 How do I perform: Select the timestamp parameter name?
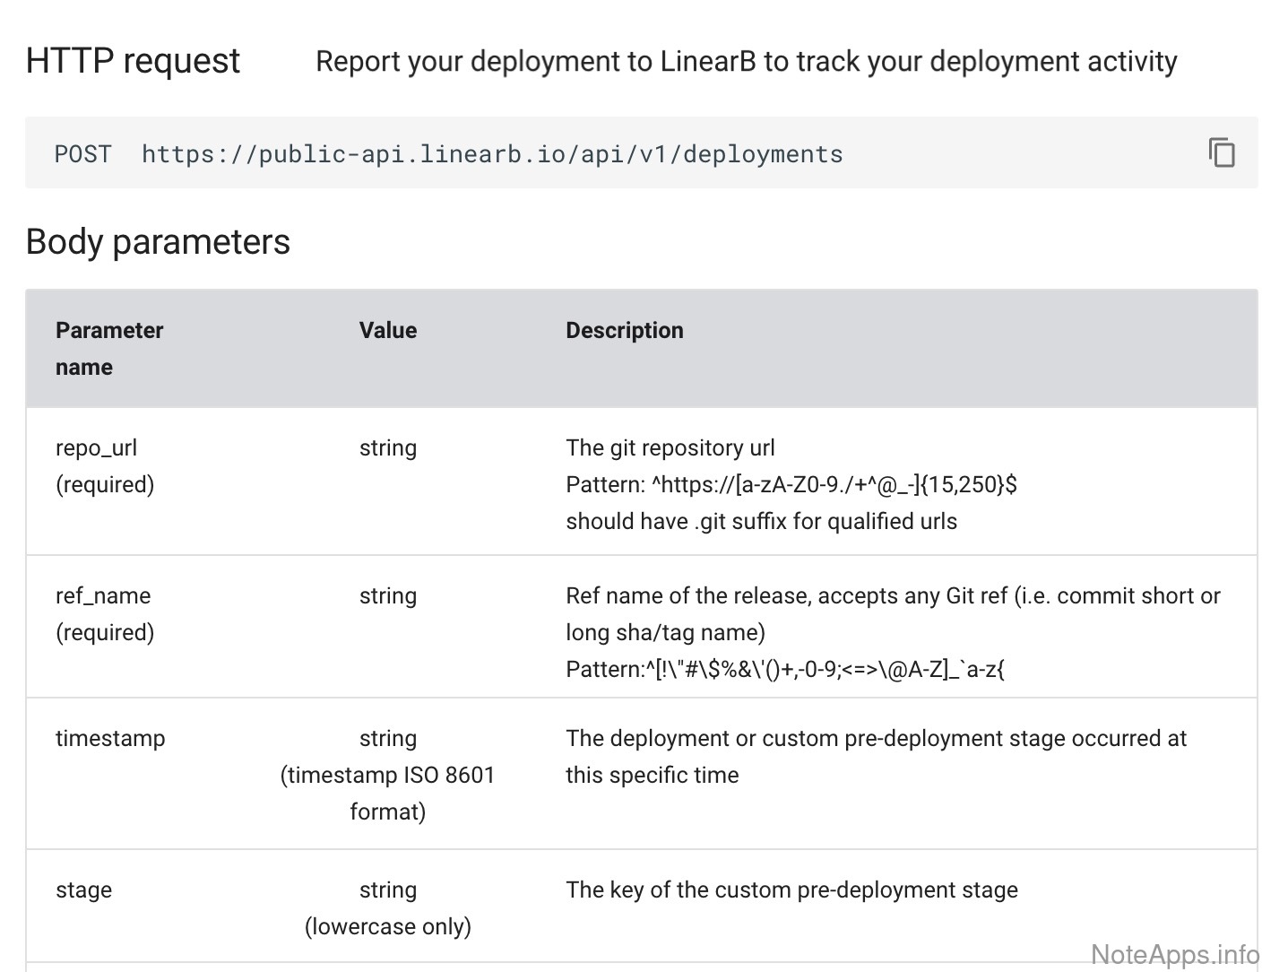coord(110,738)
